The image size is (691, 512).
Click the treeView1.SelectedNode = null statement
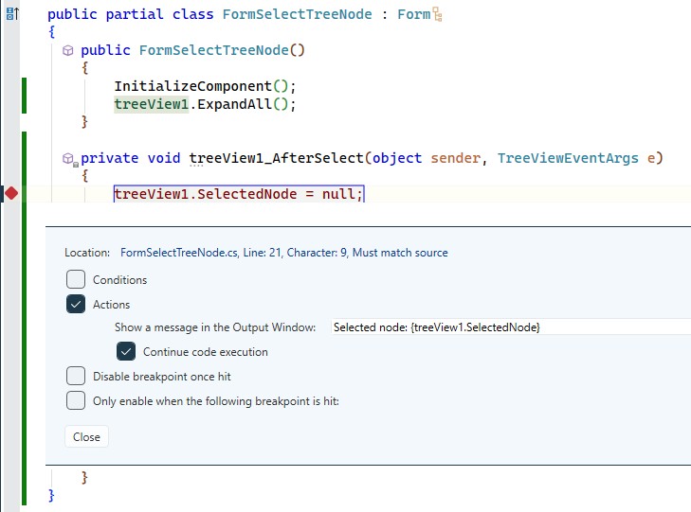pos(239,194)
